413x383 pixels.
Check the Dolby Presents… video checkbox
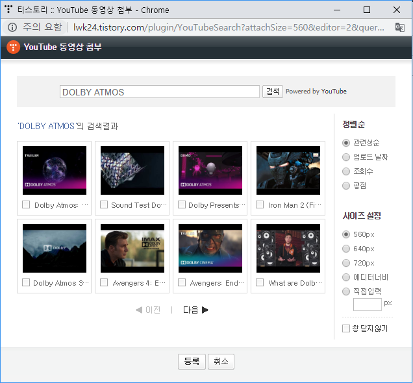pos(182,204)
